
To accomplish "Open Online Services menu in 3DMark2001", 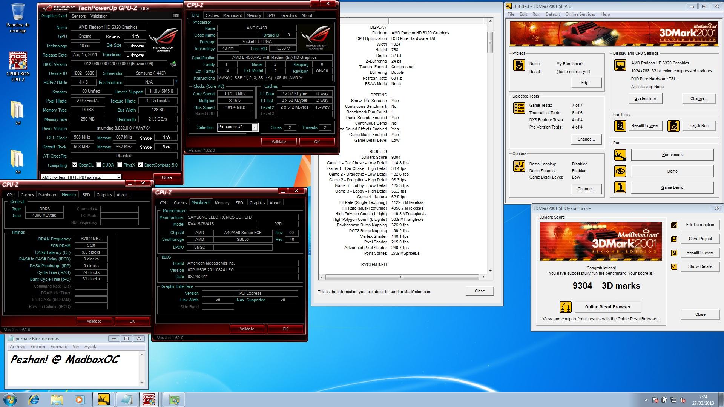I will [x=580, y=14].
